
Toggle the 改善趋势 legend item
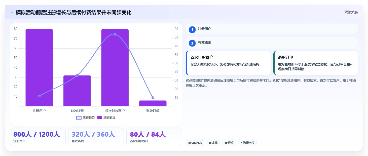86,118
